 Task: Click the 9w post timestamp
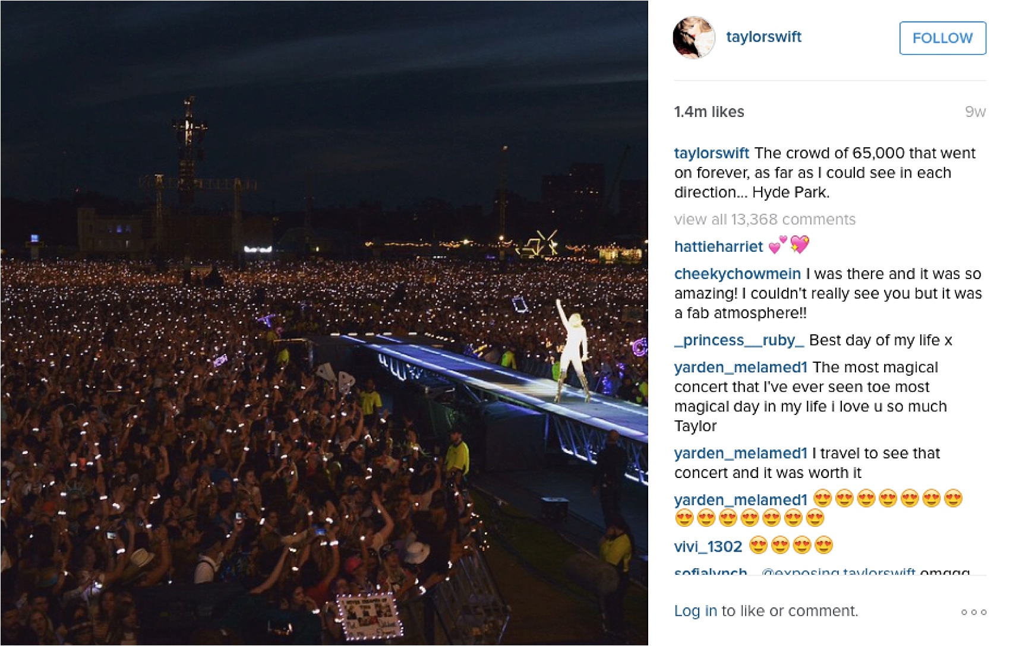(x=975, y=112)
